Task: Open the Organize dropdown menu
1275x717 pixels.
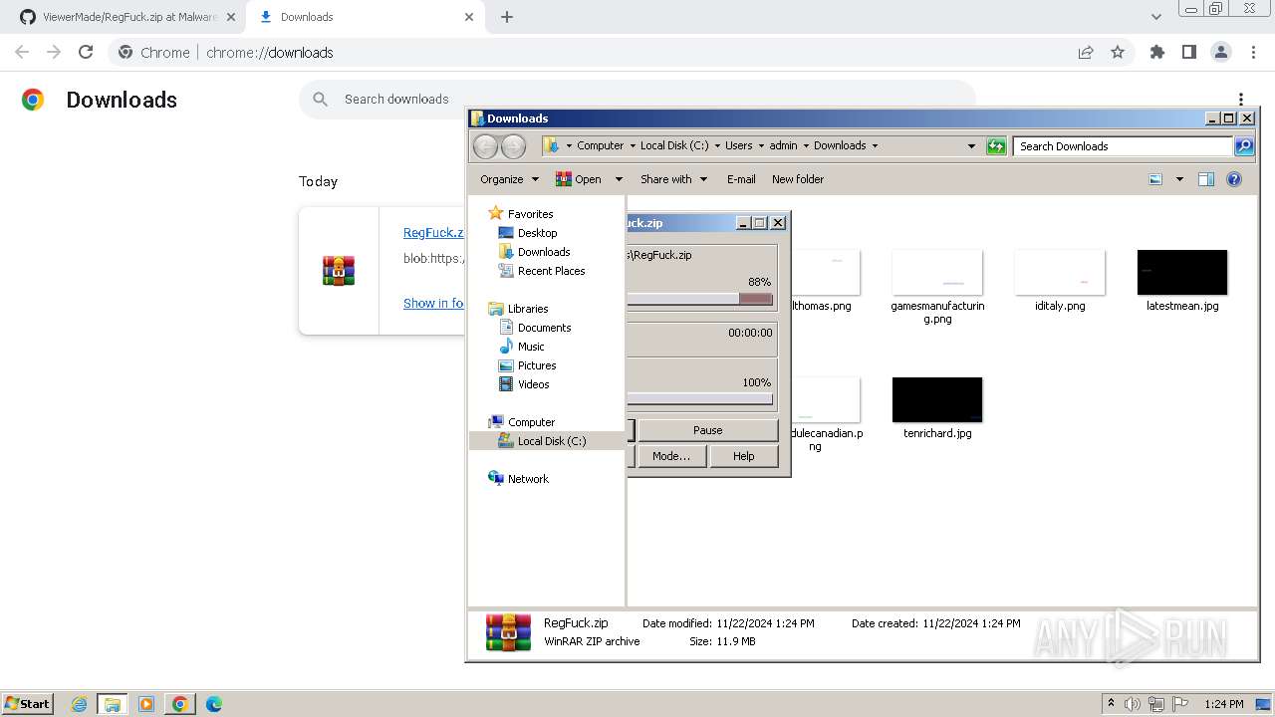Action: 509,179
